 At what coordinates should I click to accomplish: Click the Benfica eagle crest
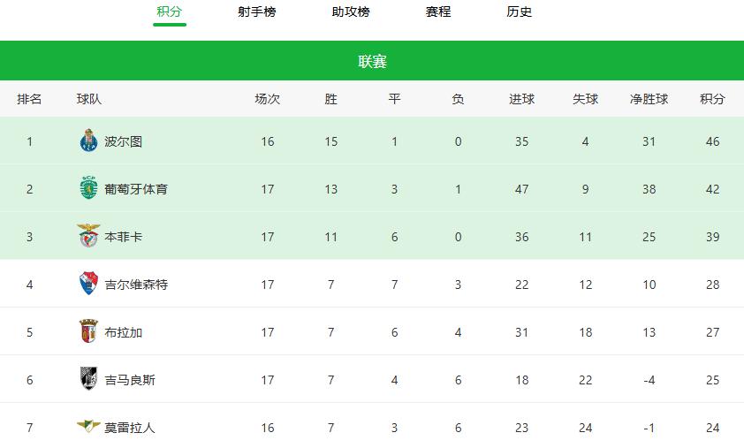click(x=88, y=235)
